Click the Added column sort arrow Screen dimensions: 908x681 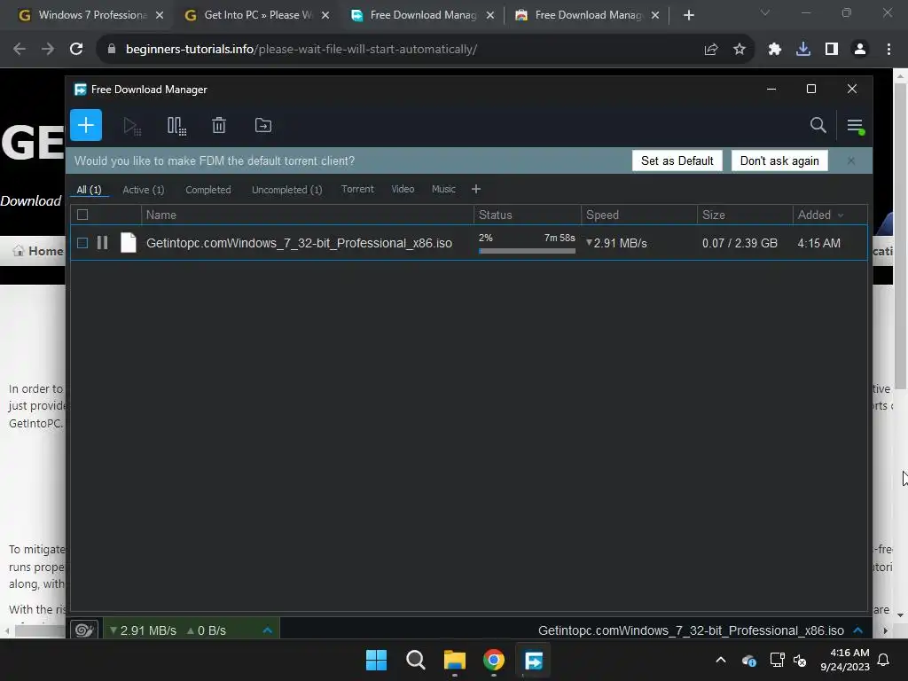[841, 215]
